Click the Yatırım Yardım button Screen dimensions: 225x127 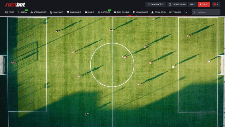[x=177, y=4]
